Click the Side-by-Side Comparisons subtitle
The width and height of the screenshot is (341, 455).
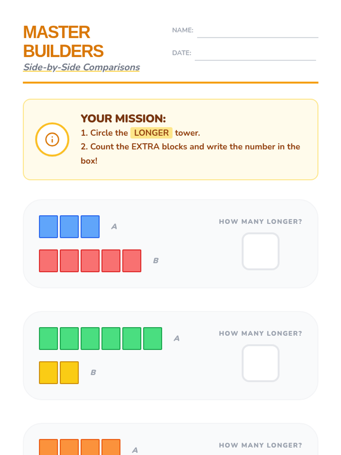click(81, 67)
